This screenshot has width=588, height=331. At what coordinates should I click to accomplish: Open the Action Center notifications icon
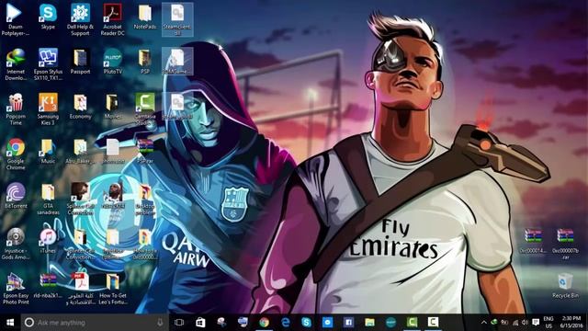[536, 323]
